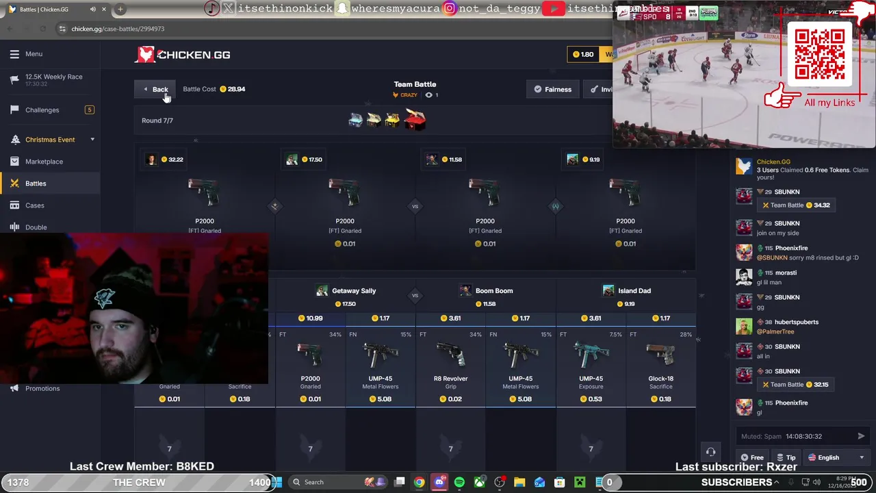Open Discord from the taskbar

tap(439, 482)
